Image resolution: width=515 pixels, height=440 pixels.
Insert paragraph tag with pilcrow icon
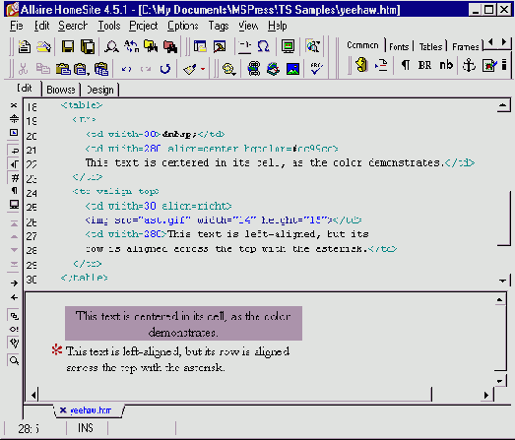point(406,65)
